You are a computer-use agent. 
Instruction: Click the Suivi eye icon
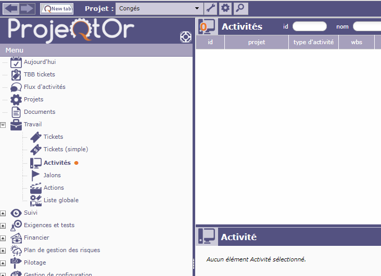point(16,213)
